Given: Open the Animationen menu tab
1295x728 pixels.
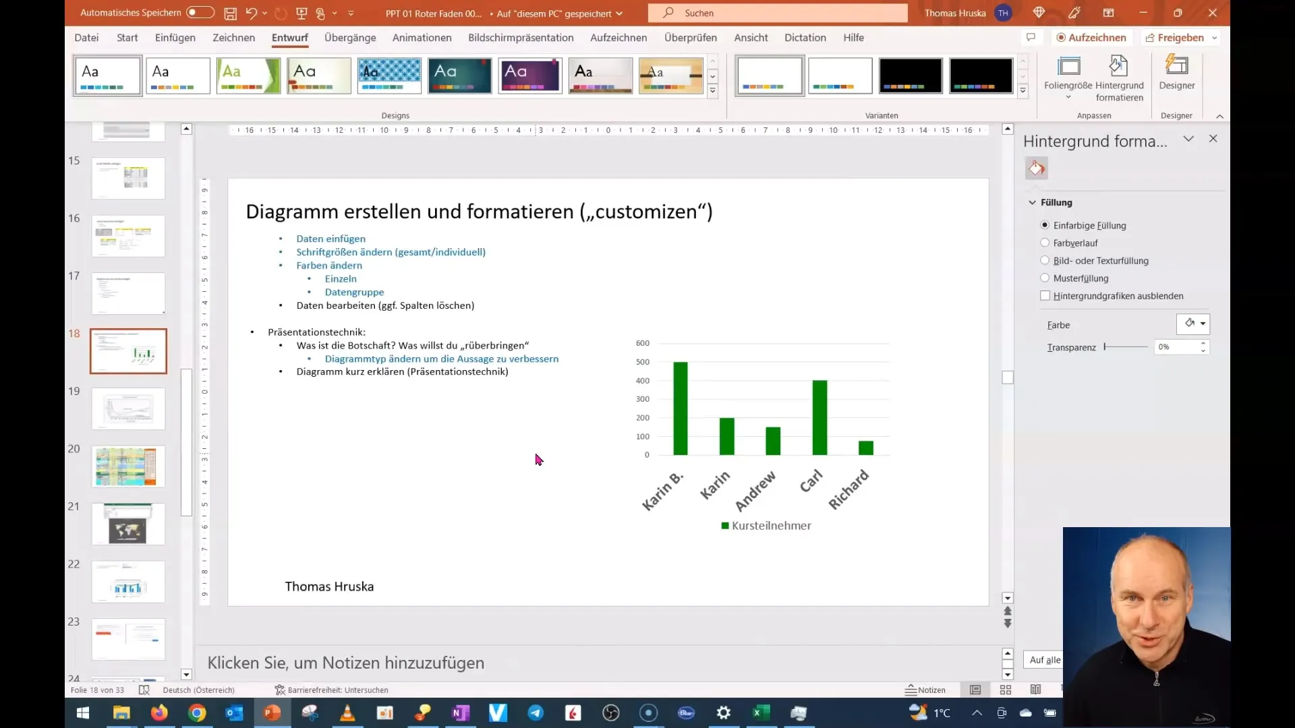Looking at the screenshot, I should tap(422, 37).
